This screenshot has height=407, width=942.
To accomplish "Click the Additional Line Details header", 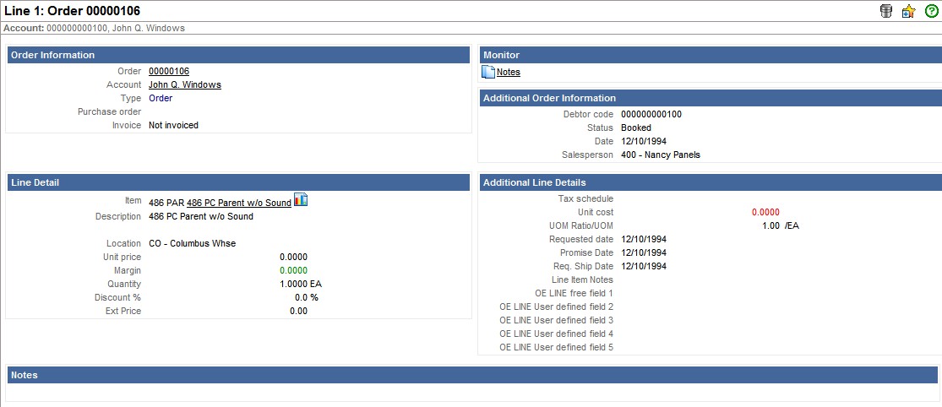I will coord(710,182).
